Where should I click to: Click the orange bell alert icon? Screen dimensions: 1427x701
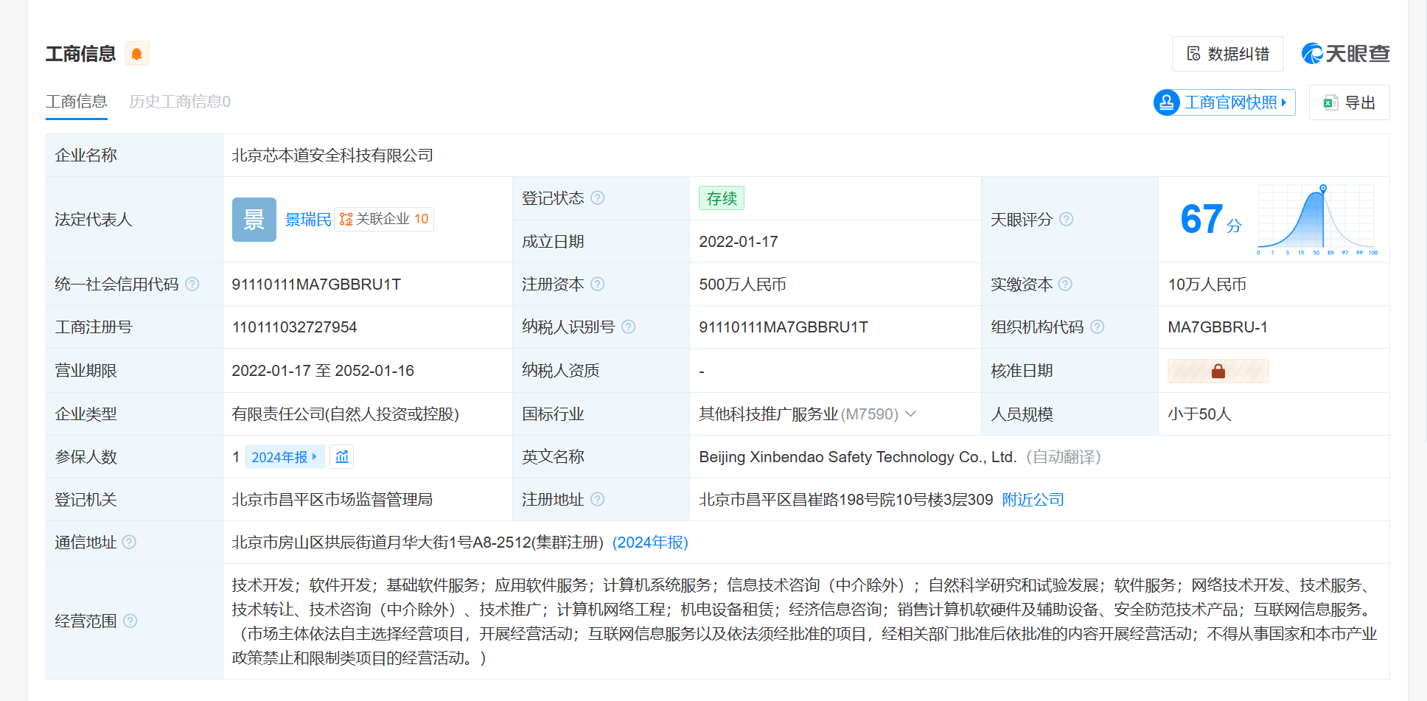[x=136, y=54]
